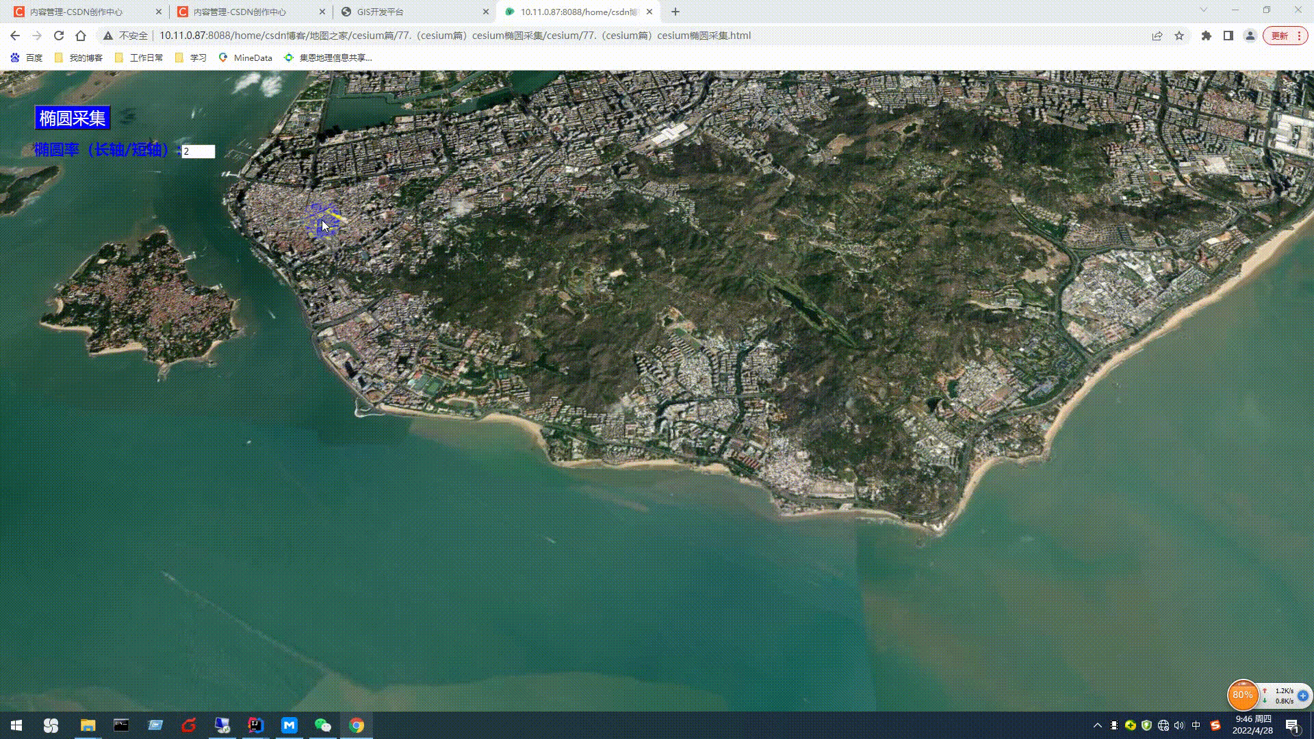Screen dimensions: 1314x739
Task: Open the browser home page icon
Action: pos(81,36)
